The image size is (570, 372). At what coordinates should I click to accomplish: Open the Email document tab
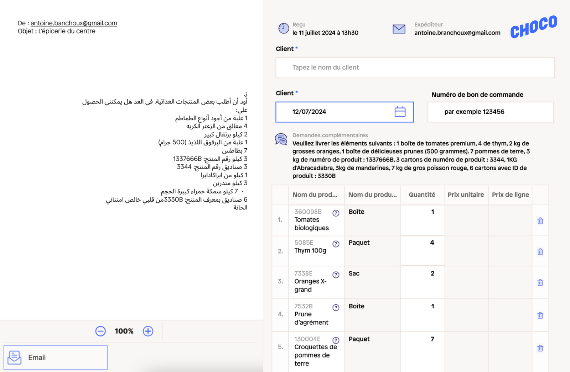pos(56,357)
